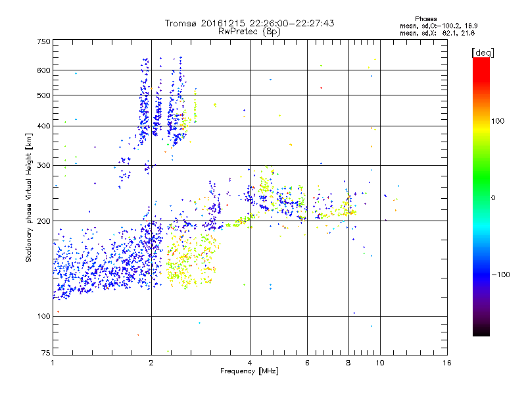Click y-axis tick label 600

[44, 70]
